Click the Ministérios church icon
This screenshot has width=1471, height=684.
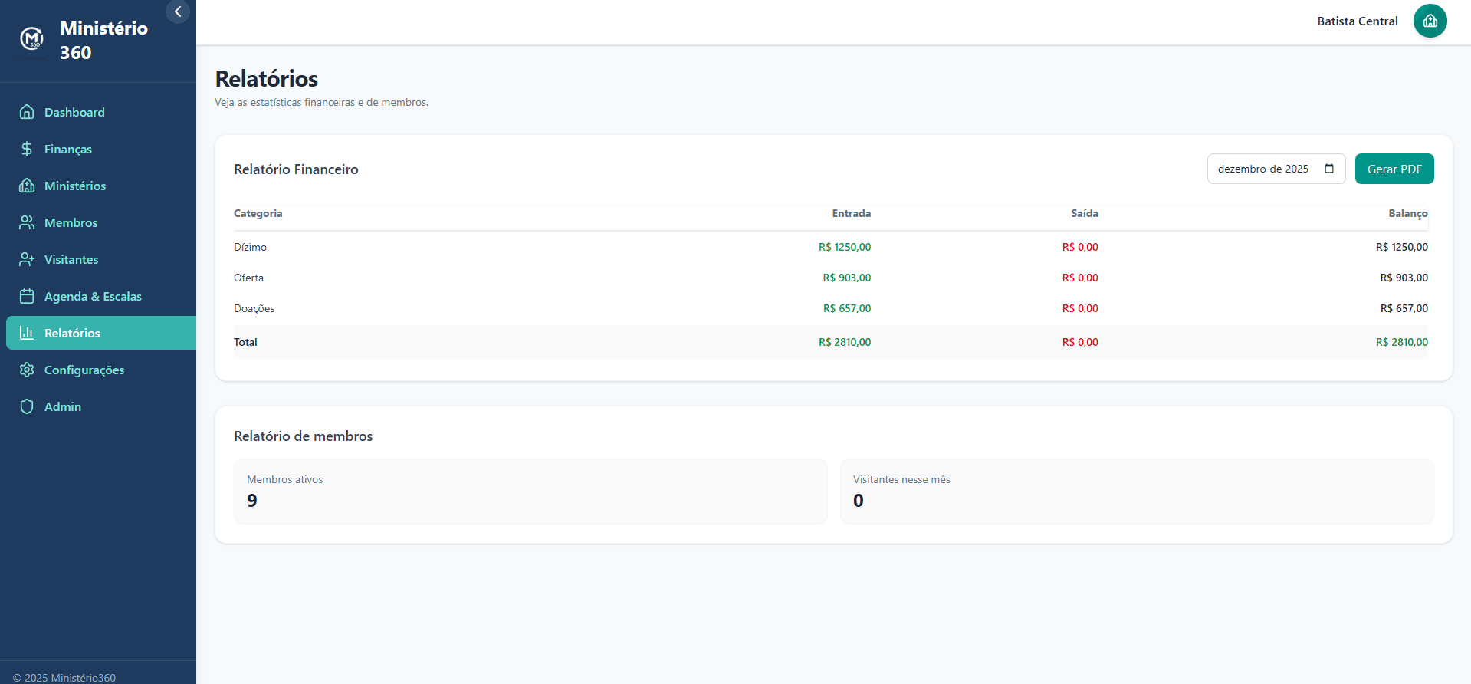27,186
